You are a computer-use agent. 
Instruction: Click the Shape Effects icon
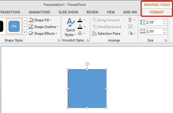tap(31, 33)
